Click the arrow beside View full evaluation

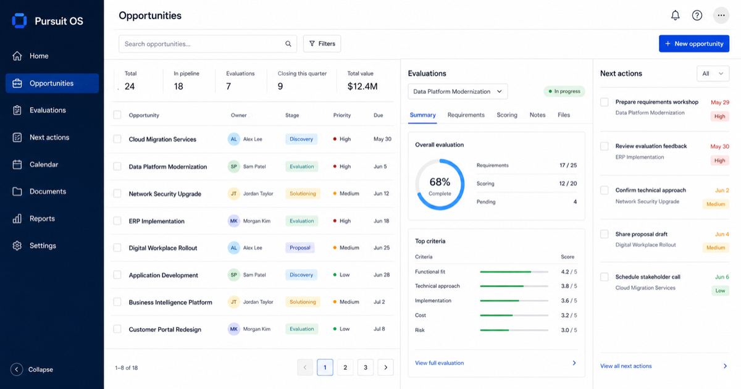pos(574,363)
